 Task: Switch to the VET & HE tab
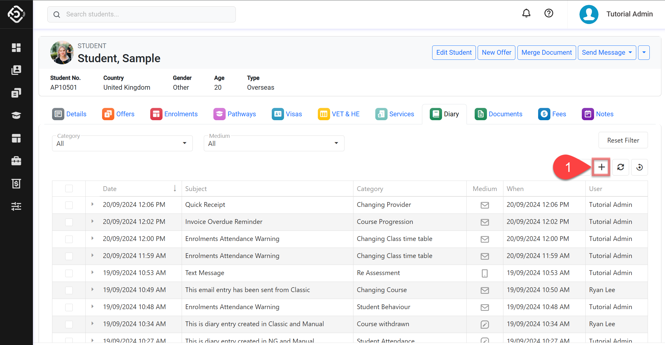(338, 114)
